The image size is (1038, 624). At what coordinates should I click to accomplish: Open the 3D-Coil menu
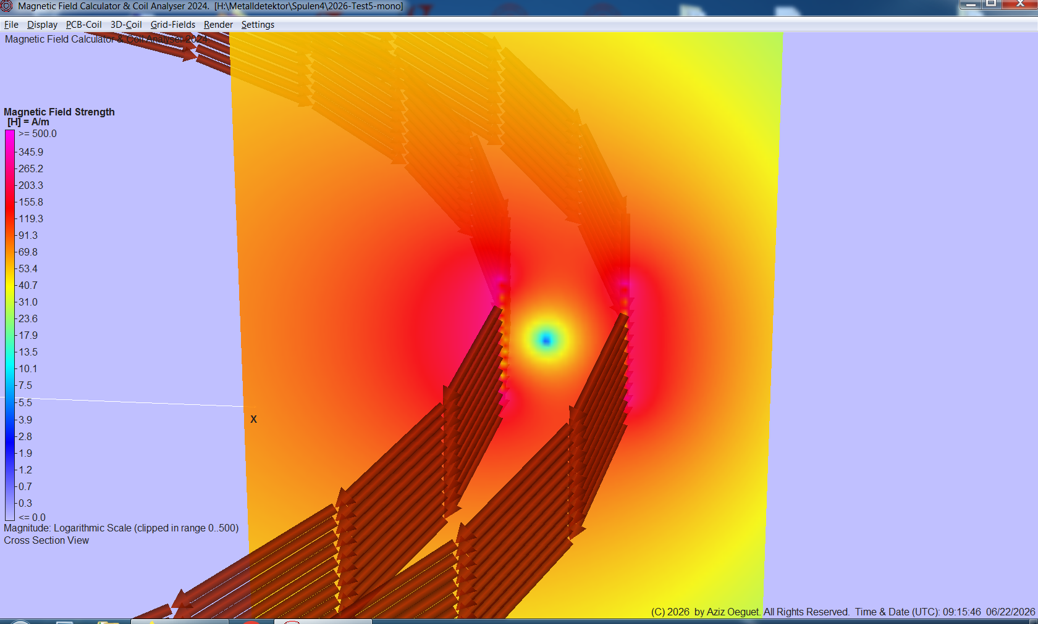(126, 25)
